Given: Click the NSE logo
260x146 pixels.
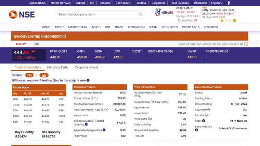Looking at the screenshot, I should point(22,14).
